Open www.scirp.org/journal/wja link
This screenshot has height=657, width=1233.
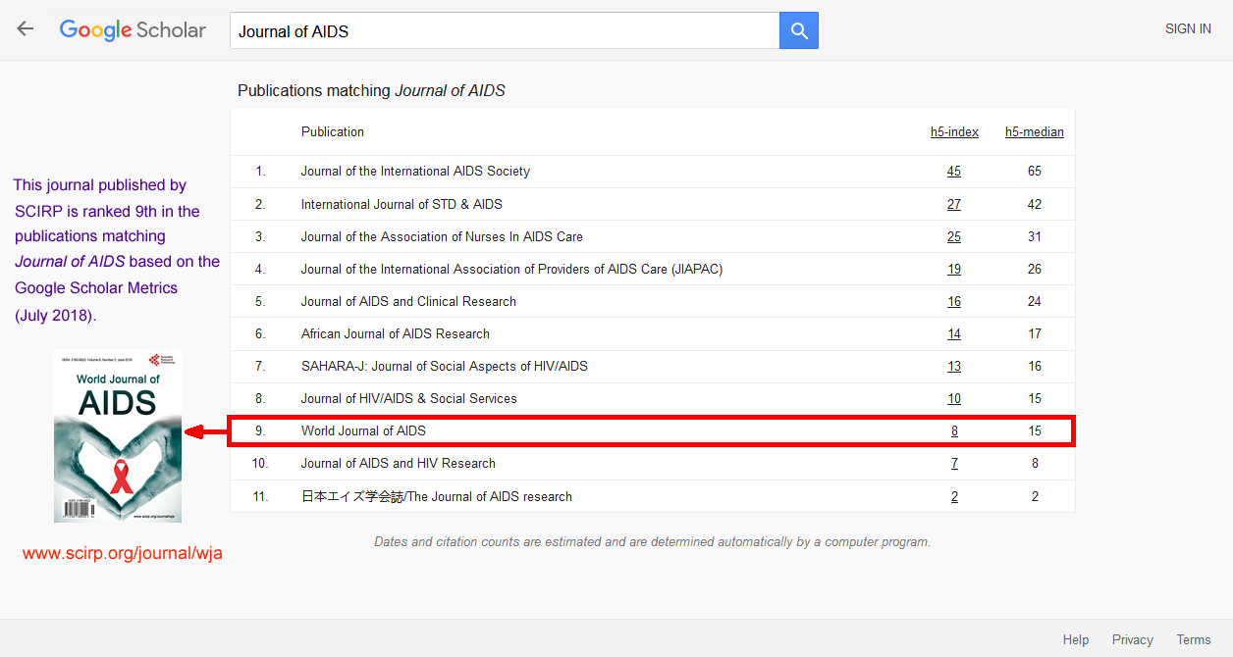[x=123, y=554]
